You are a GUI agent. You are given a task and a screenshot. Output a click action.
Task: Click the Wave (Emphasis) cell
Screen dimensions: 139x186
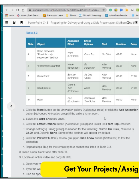point(74,66)
